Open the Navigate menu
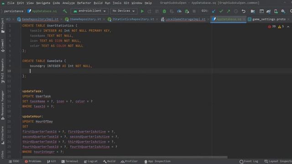292x164 pixels. point(43,3)
